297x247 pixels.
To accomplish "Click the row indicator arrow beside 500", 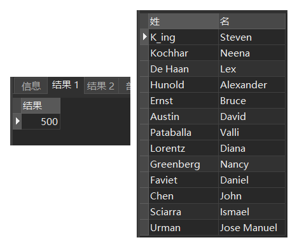I will click(x=17, y=121).
